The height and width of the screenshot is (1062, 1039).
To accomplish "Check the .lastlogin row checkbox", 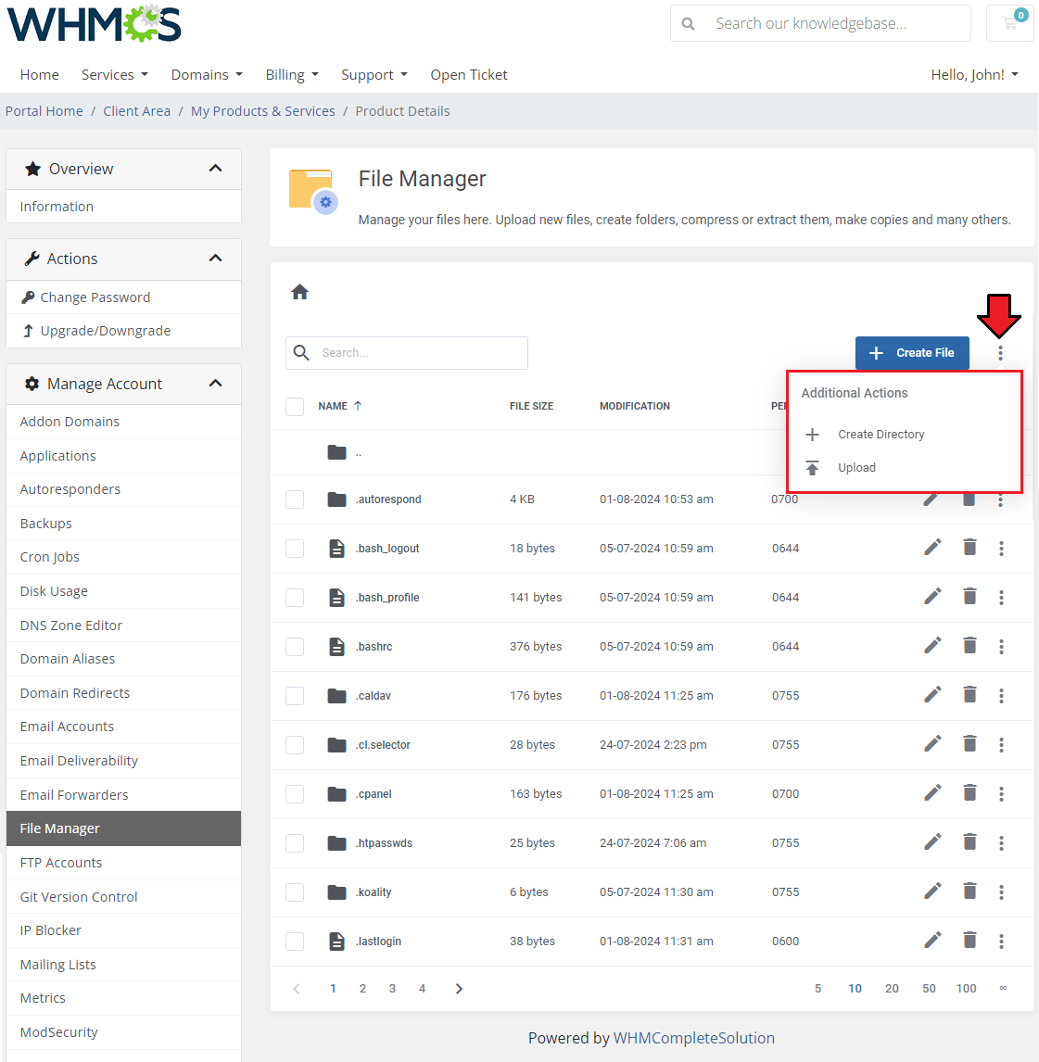I will point(295,942).
